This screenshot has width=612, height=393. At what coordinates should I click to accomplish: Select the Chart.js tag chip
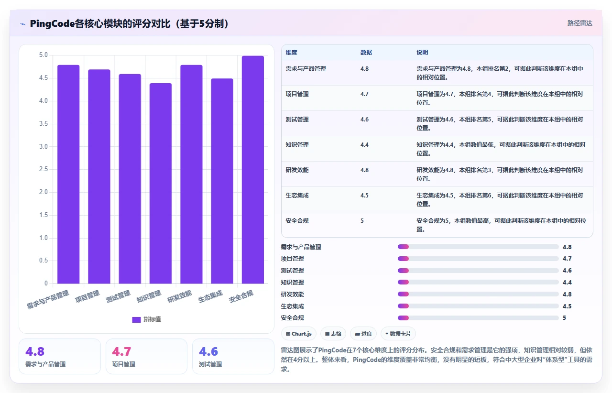(298, 334)
